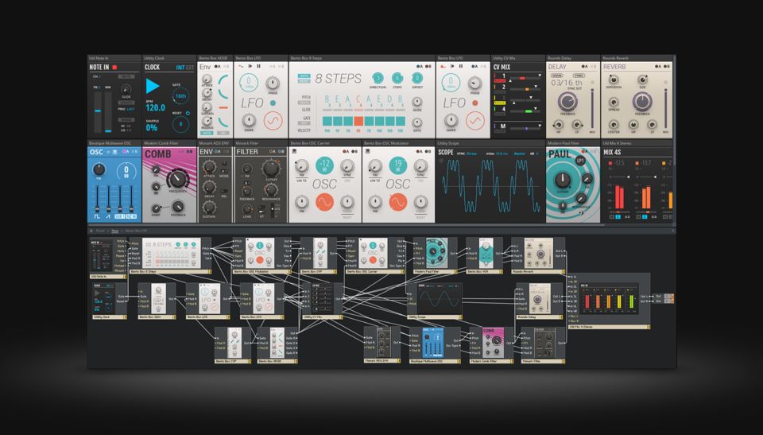Viewport: 763px width, 435px height.
Task: Toggle the orange fourth step gate
Action: pos(358,119)
